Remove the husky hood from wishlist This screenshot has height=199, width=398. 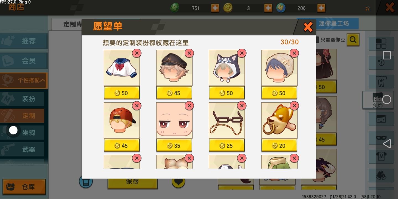pyautogui.click(x=242, y=53)
